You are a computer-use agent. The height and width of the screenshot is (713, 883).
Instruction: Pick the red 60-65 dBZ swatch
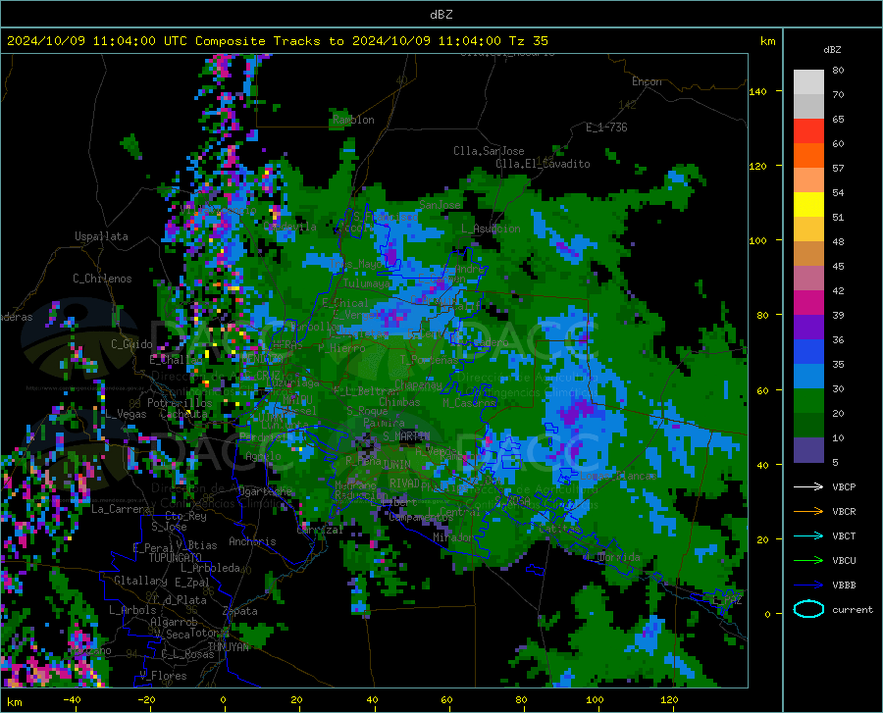pyautogui.click(x=808, y=131)
